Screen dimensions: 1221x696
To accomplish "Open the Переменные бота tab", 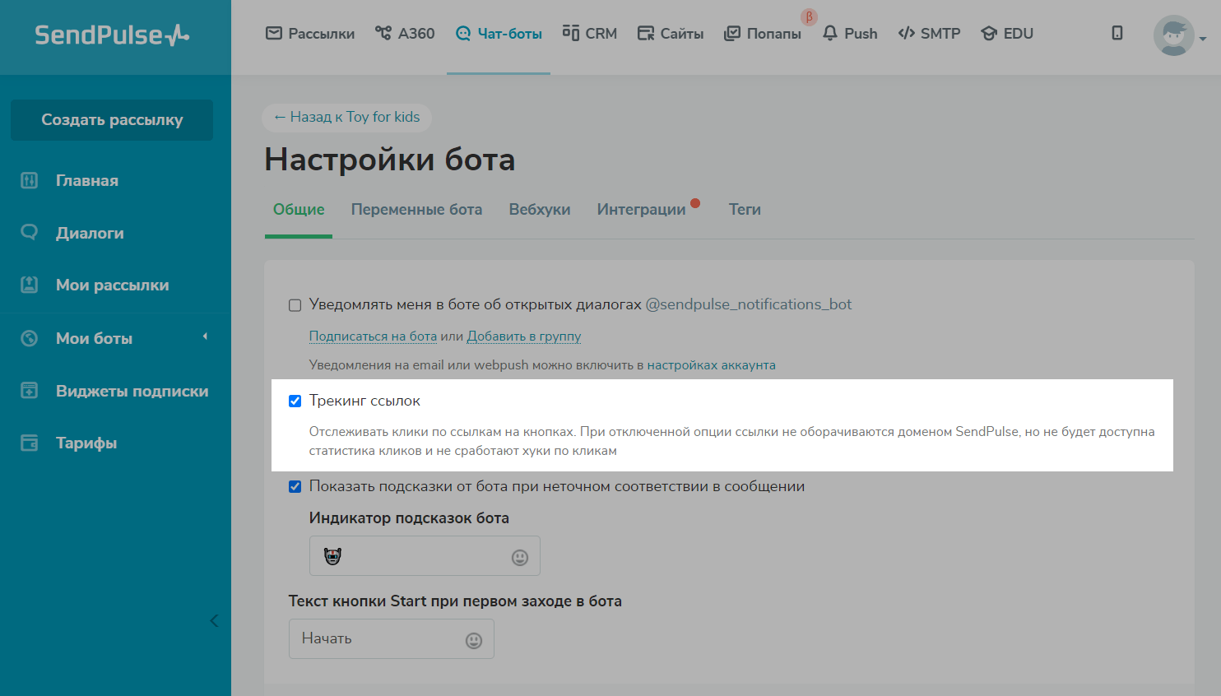I will point(416,210).
